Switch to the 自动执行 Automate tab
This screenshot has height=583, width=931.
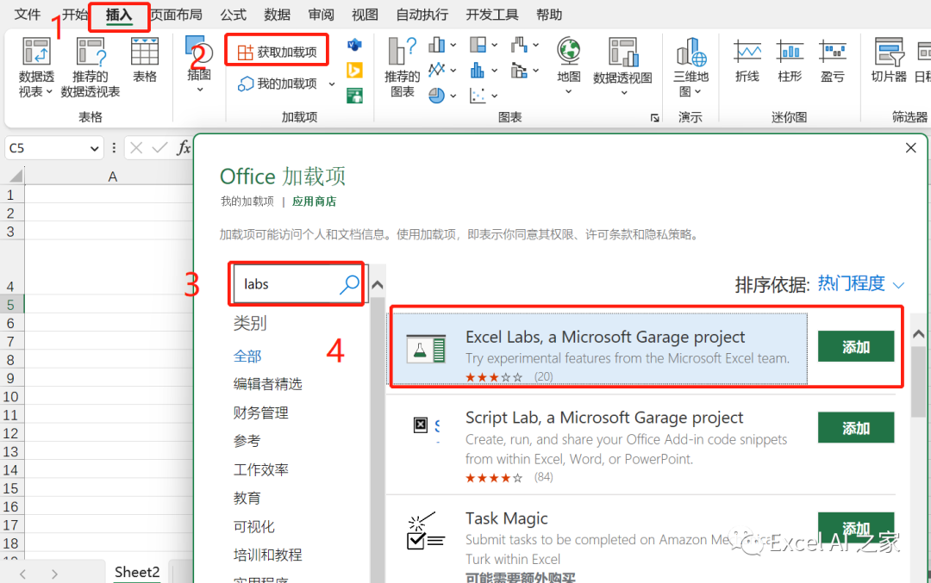pyautogui.click(x=422, y=15)
